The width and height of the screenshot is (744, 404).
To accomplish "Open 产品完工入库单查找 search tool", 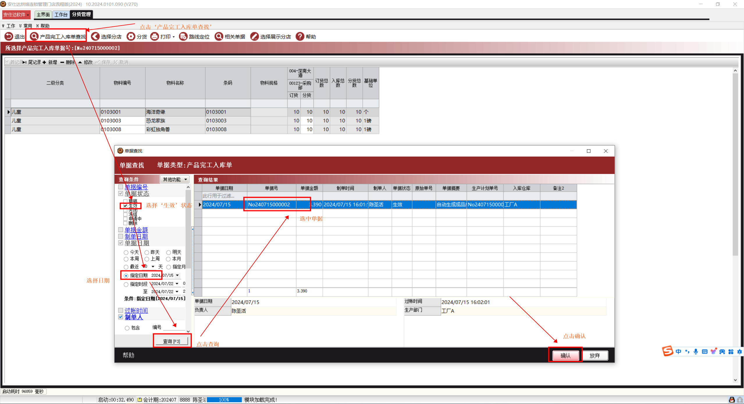I will point(34,37).
